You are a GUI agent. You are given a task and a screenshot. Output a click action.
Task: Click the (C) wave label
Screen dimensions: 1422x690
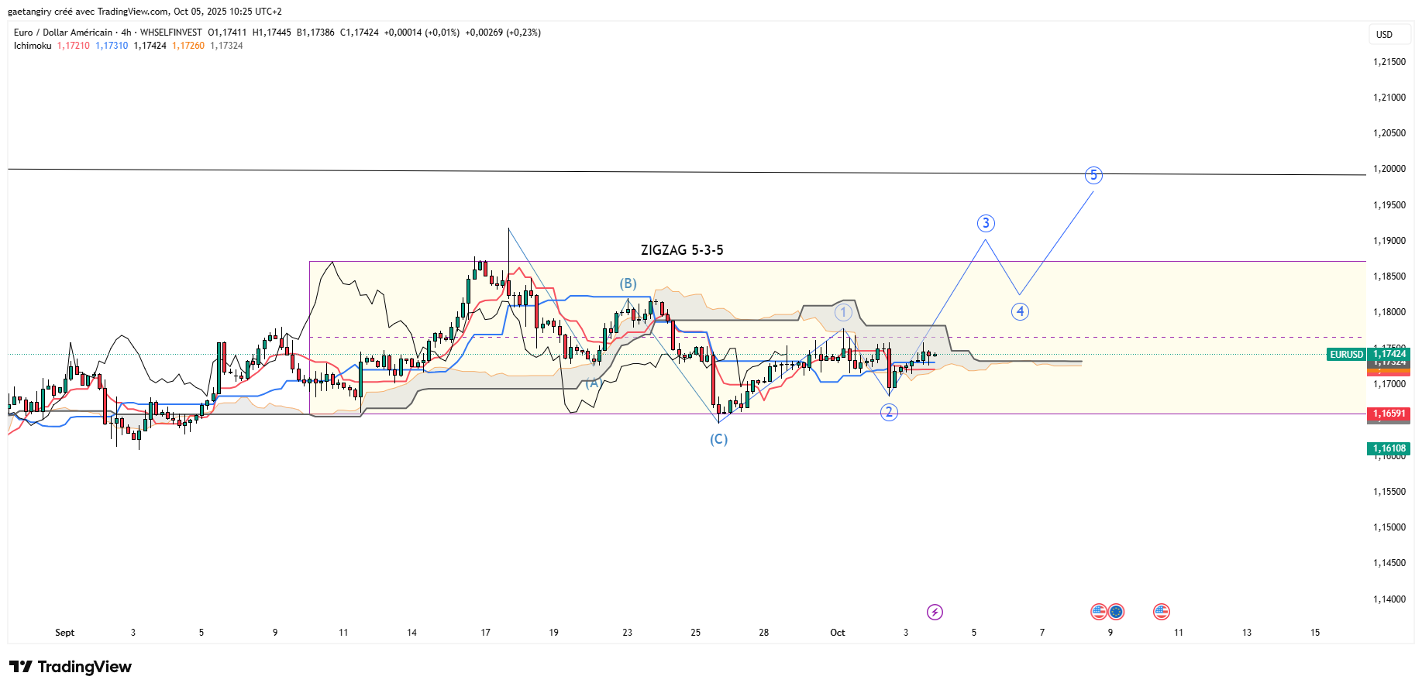[719, 439]
